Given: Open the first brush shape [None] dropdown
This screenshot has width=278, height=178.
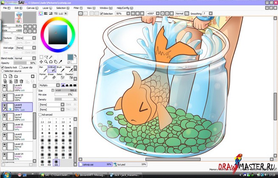Looking at the screenshot, I should point(51,105).
